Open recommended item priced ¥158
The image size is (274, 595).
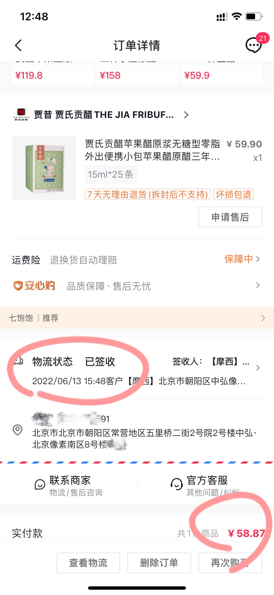pos(137,73)
